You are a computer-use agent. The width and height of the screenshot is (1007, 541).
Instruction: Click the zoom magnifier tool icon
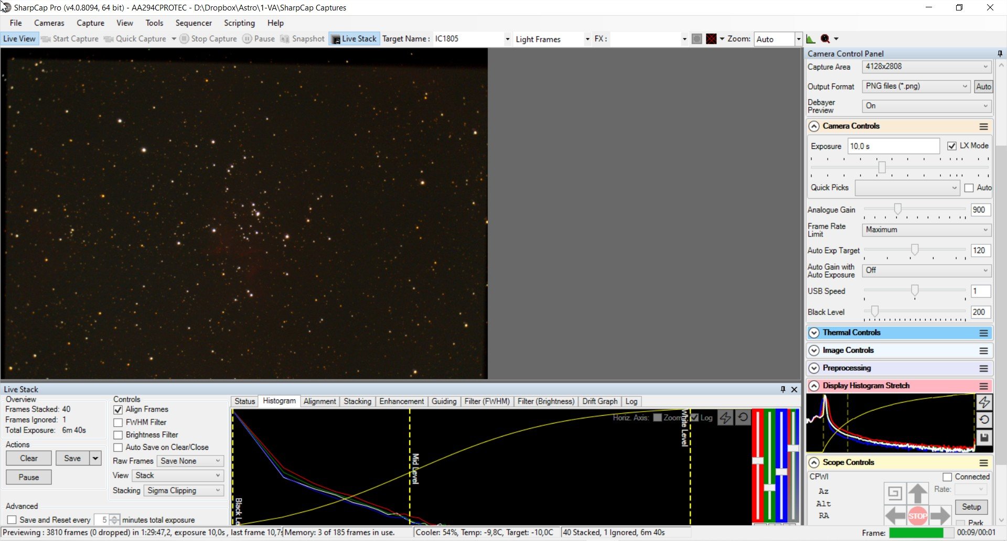point(825,39)
